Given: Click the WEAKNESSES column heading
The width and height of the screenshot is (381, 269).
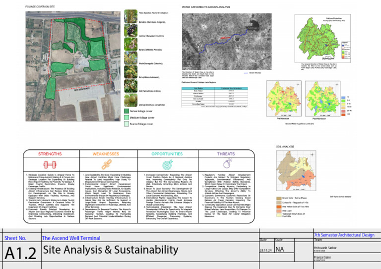Looking at the screenshot, I should tap(106, 154).
